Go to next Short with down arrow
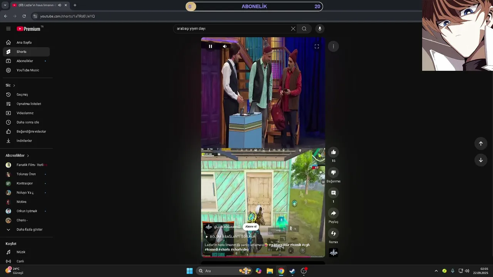This screenshot has height=277, width=493. click(481, 160)
